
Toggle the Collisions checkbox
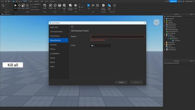[31, 7]
